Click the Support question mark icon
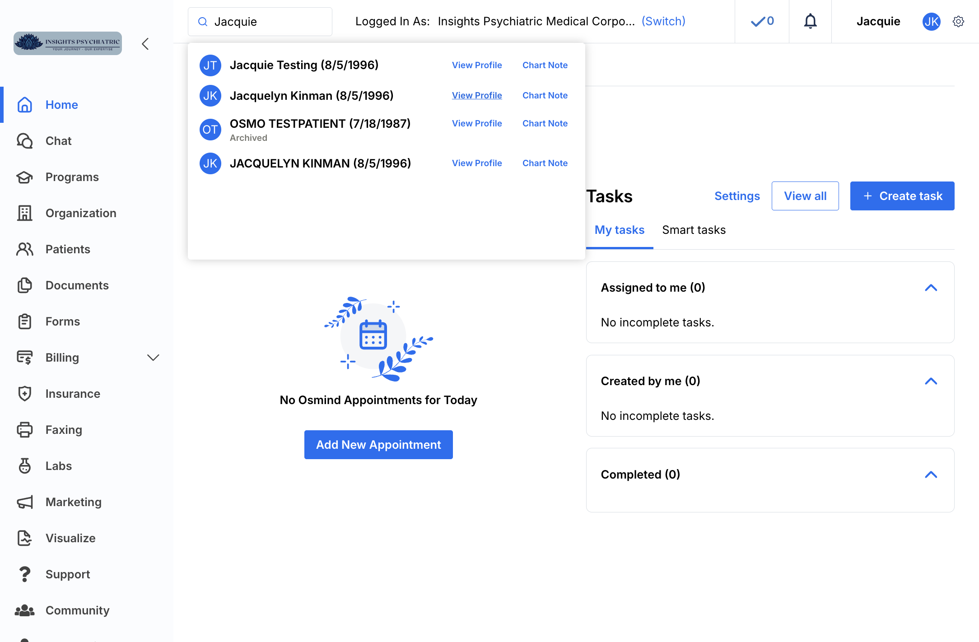This screenshot has width=979, height=642. [x=24, y=574]
